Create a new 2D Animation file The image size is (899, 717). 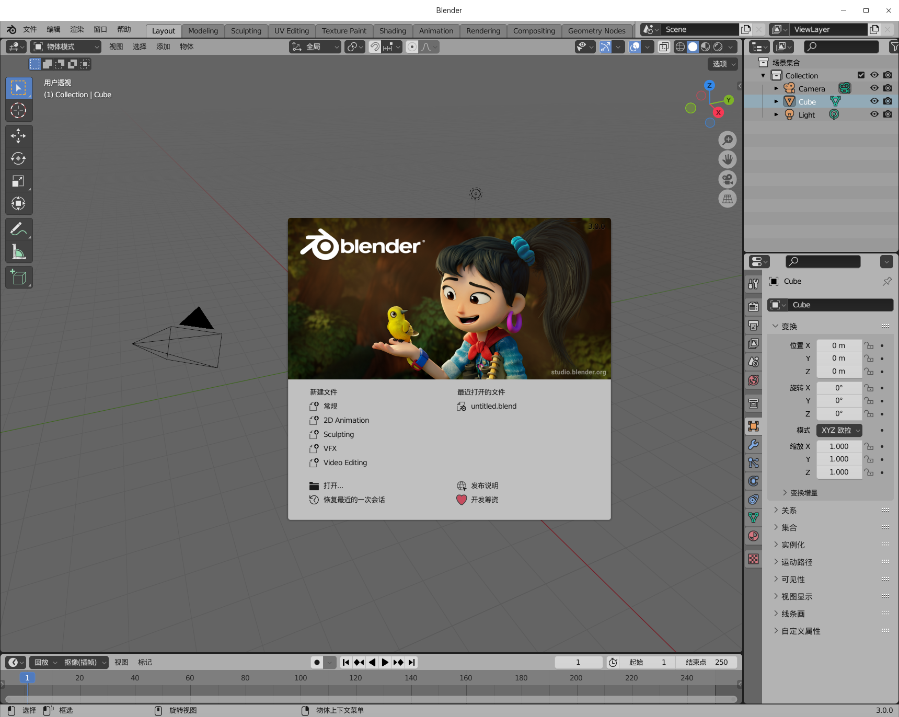coord(345,420)
